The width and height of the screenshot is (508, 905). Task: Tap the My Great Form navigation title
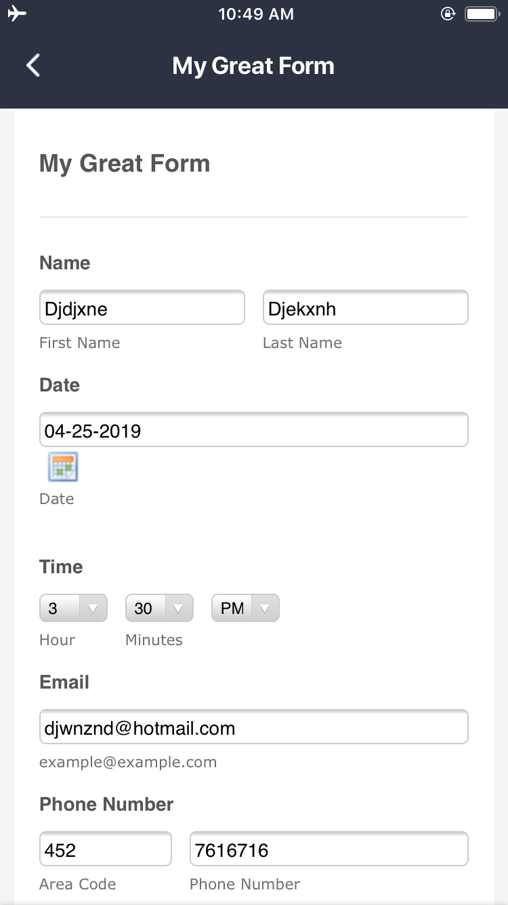253,66
